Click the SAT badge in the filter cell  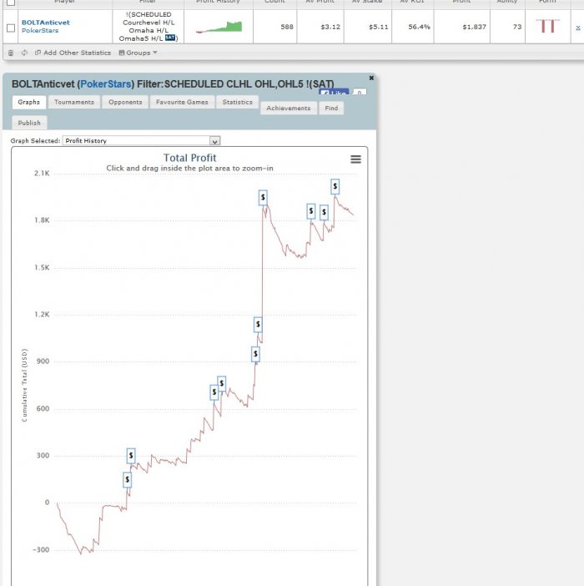(170, 38)
